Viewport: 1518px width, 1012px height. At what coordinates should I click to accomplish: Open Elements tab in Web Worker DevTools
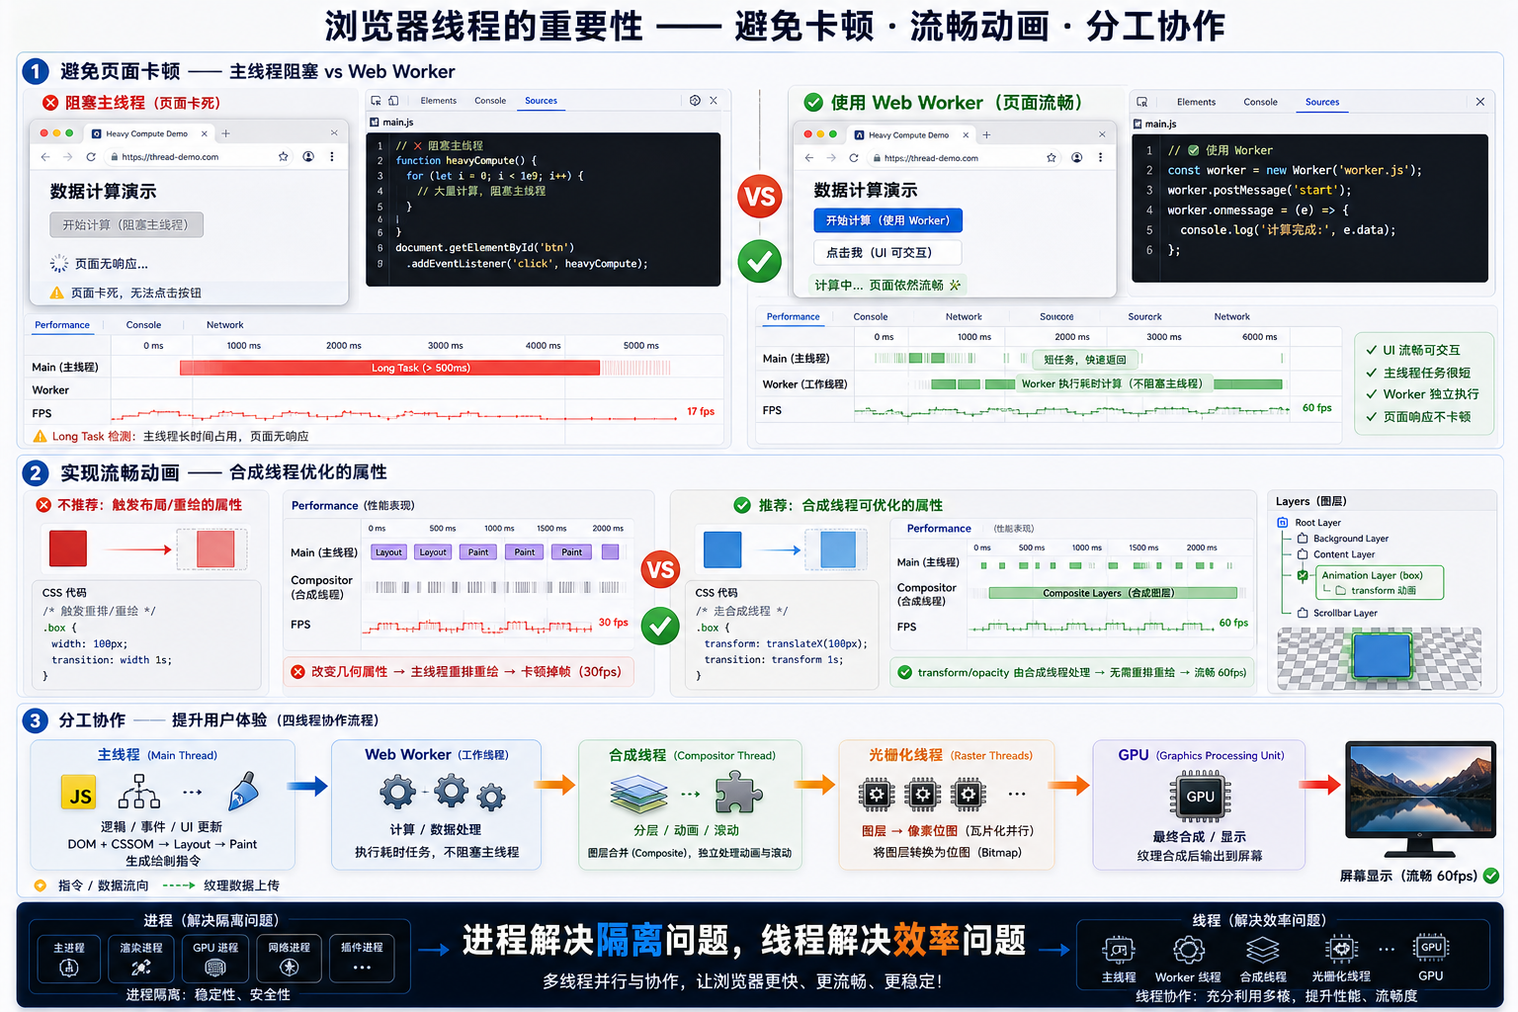[x=1196, y=102]
